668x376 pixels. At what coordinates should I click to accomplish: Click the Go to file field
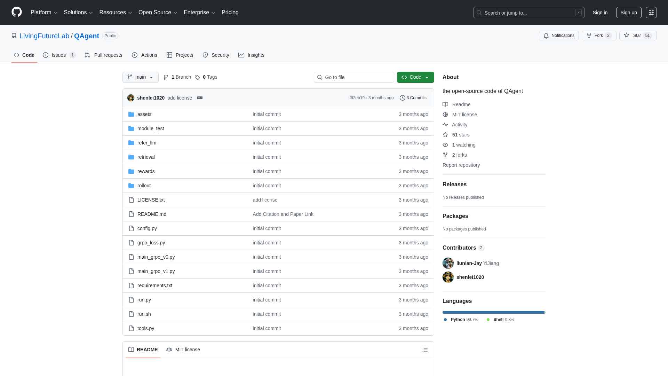pos(354,77)
